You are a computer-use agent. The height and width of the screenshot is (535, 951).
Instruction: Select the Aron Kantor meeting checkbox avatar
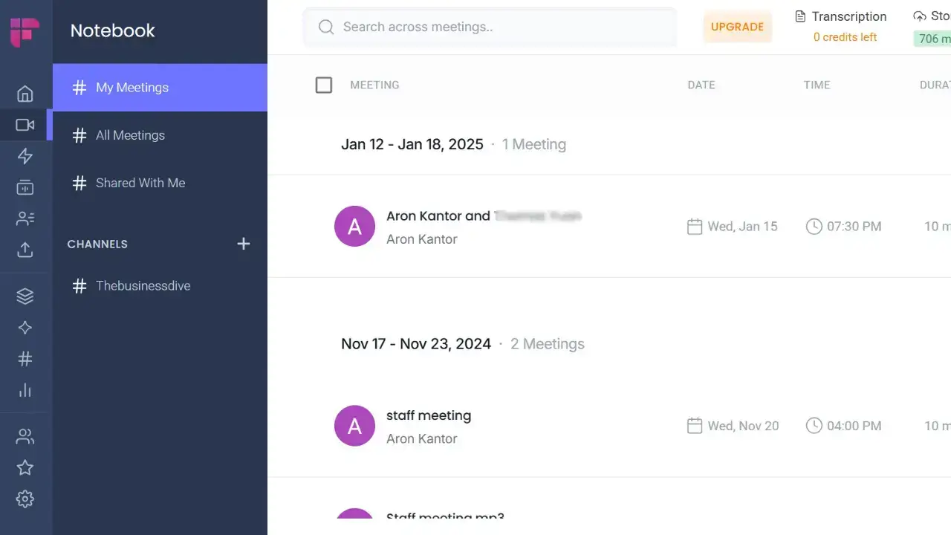point(354,226)
